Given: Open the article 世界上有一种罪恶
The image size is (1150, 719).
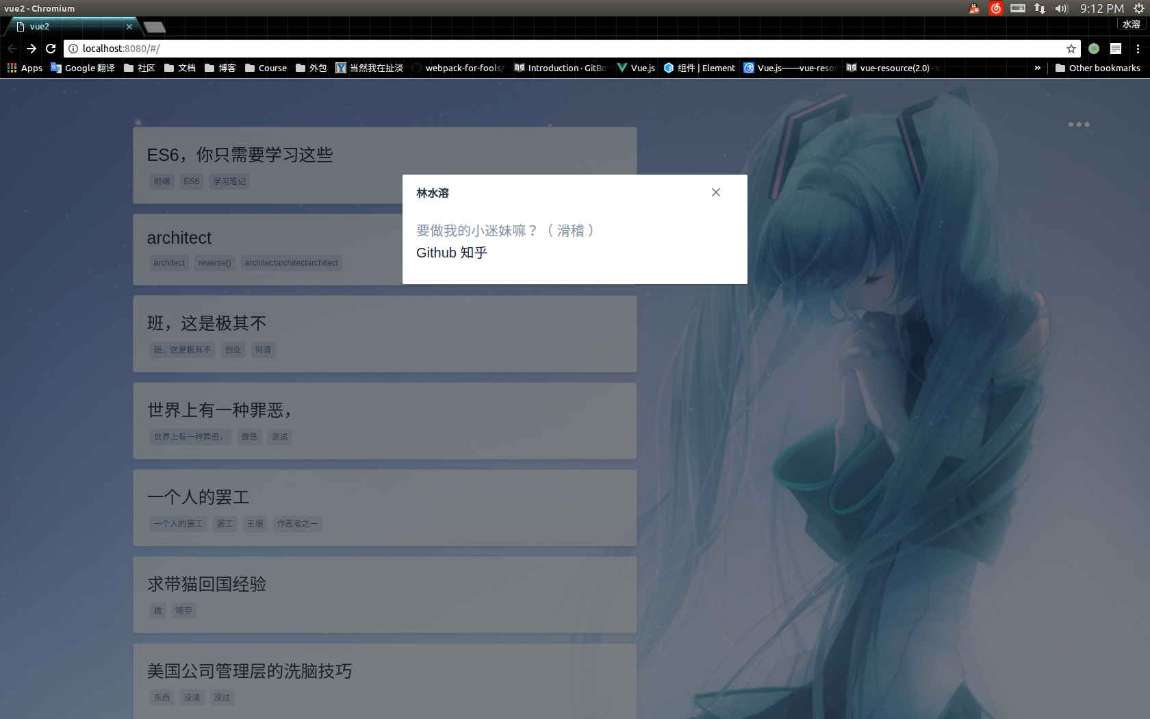Looking at the screenshot, I should [x=219, y=410].
